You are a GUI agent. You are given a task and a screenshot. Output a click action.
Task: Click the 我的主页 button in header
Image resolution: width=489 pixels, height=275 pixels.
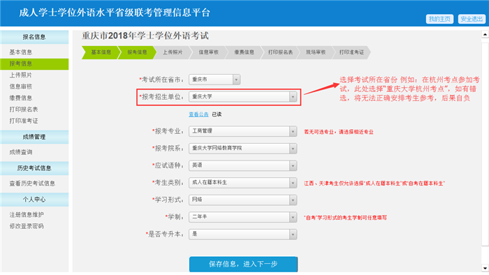pos(439,19)
